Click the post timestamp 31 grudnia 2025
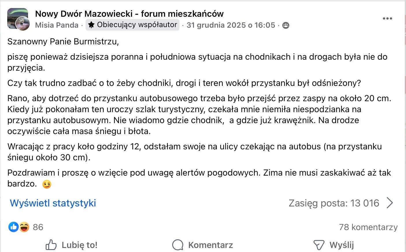406x252 pixels. click(x=231, y=25)
